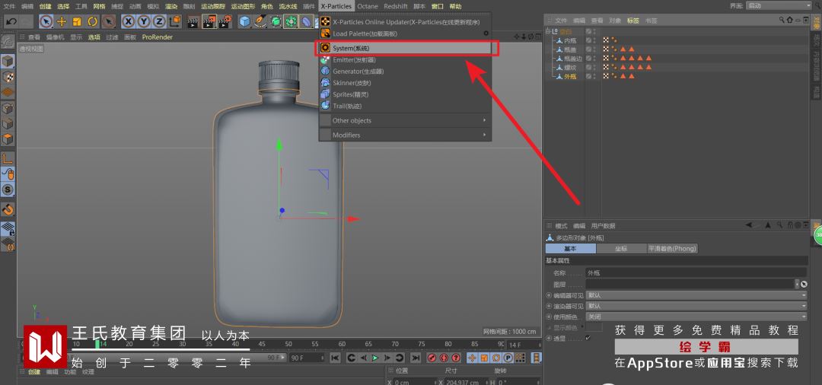Toggle Y axis lock
822x385 pixels.
(144, 21)
